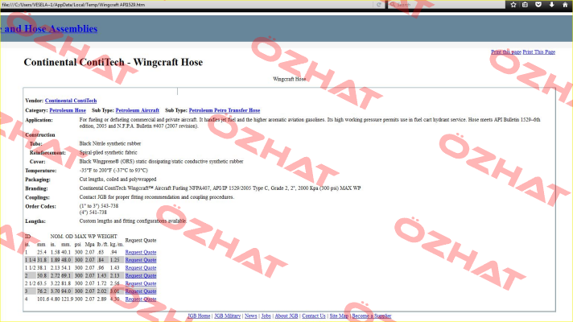Click the 101.6 mm table cell
This screenshot has height=322, width=573.
tap(43, 299)
